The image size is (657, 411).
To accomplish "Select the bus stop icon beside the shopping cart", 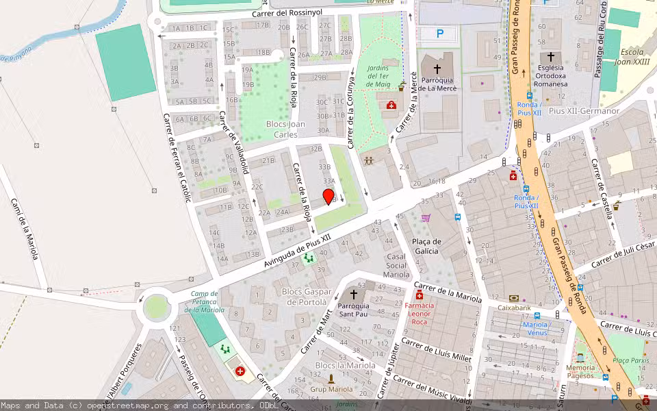I will tap(458, 217).
